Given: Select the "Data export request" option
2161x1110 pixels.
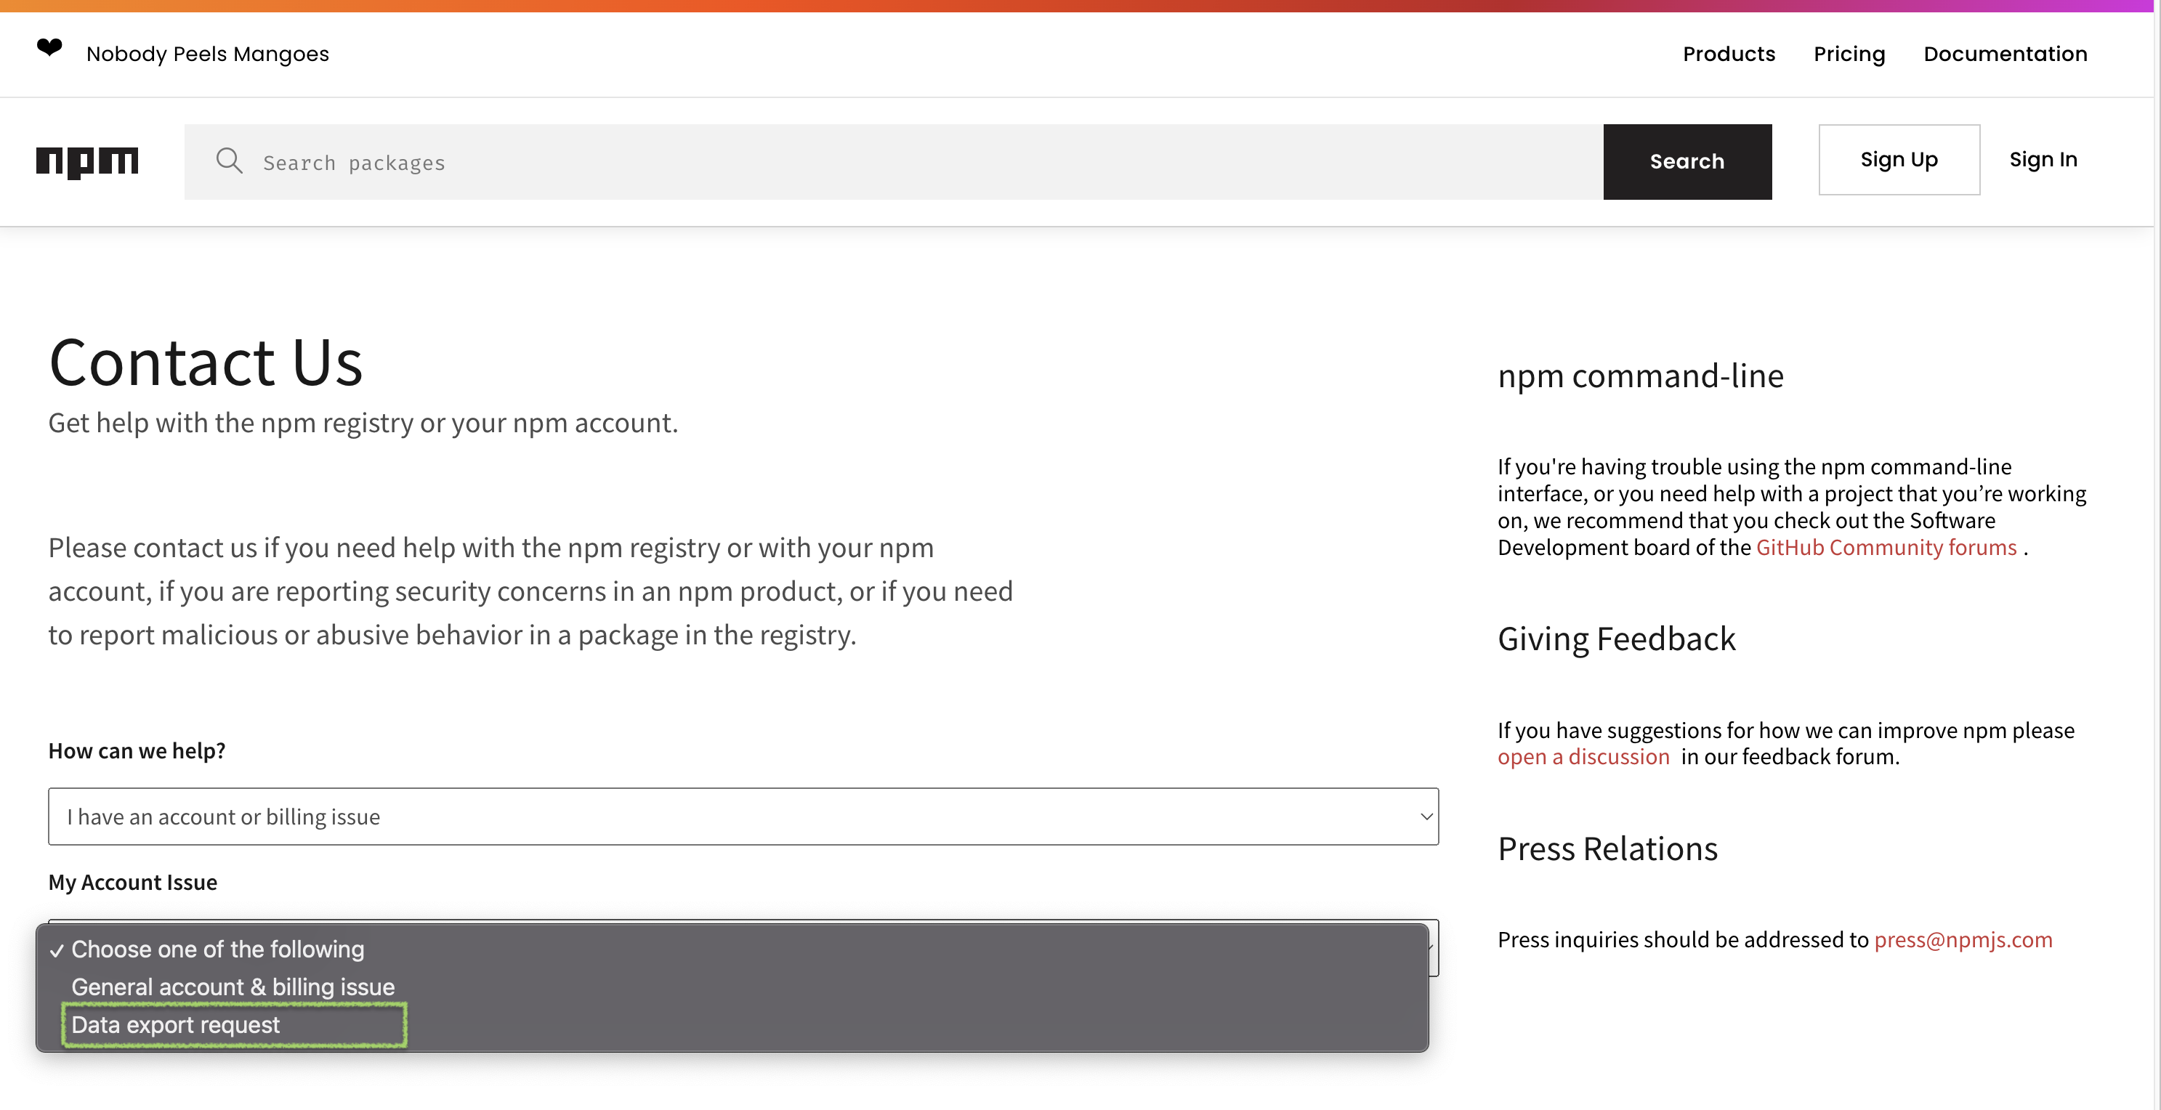Looking at the screenshot, I should [175, 1024].
